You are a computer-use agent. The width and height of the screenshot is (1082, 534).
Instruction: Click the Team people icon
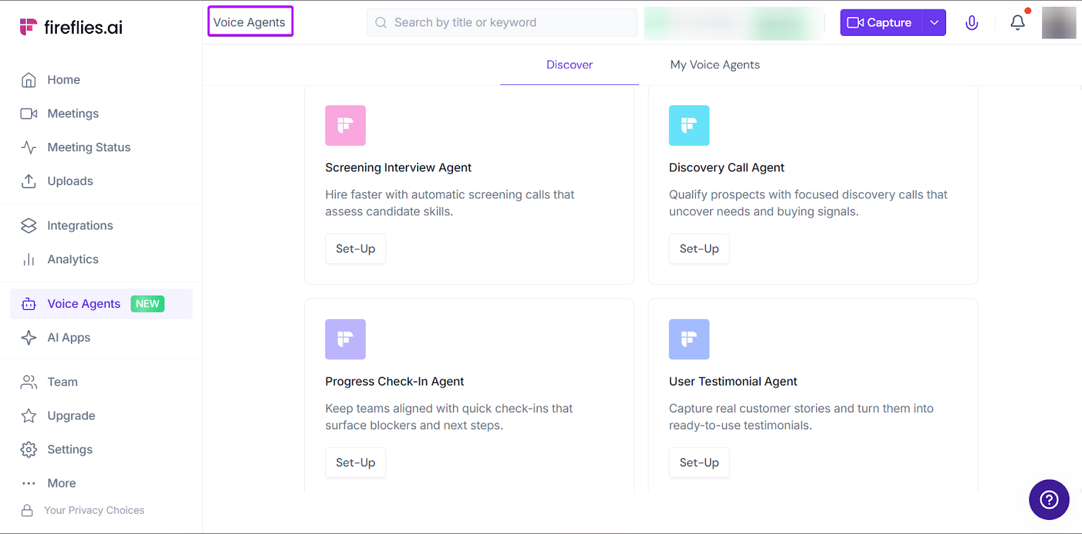(28, 382)
